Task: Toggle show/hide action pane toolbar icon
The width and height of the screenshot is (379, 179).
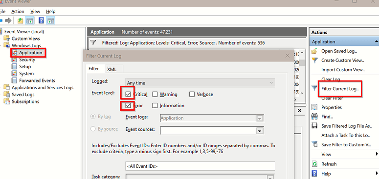Action: point(51,20)
